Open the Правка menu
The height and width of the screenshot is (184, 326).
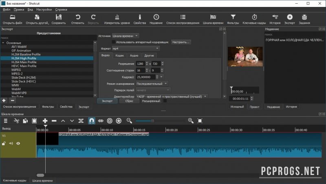(19, 9)
